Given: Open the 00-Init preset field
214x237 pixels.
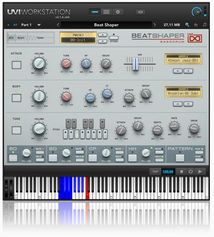Looking at the screenshot, I should coord(78,40).
